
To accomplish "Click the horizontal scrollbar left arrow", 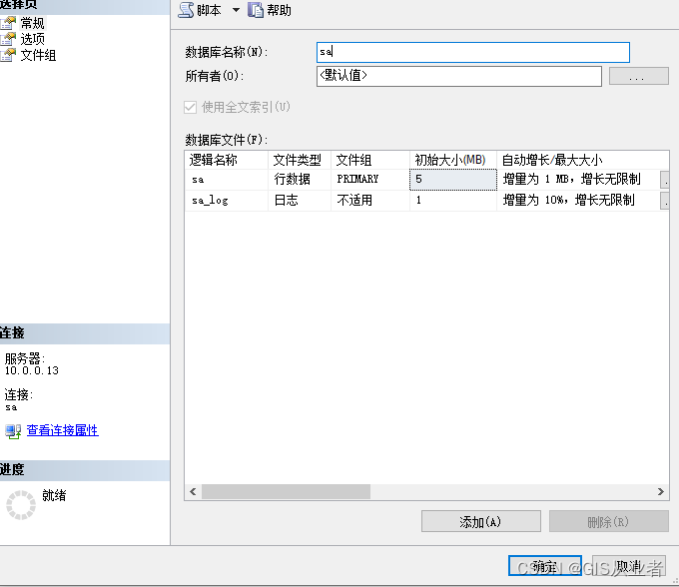I will tap(193, 492).
